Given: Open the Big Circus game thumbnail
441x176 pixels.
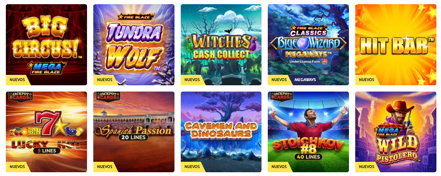Looking at the screenshot, I should pos(46,45).
